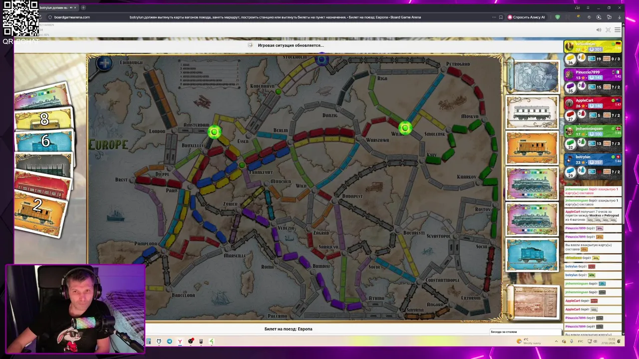The width and height of the screenshot is (639, 359).
Task: Toggle the sound speaker icon
Action: coord(598,30)
